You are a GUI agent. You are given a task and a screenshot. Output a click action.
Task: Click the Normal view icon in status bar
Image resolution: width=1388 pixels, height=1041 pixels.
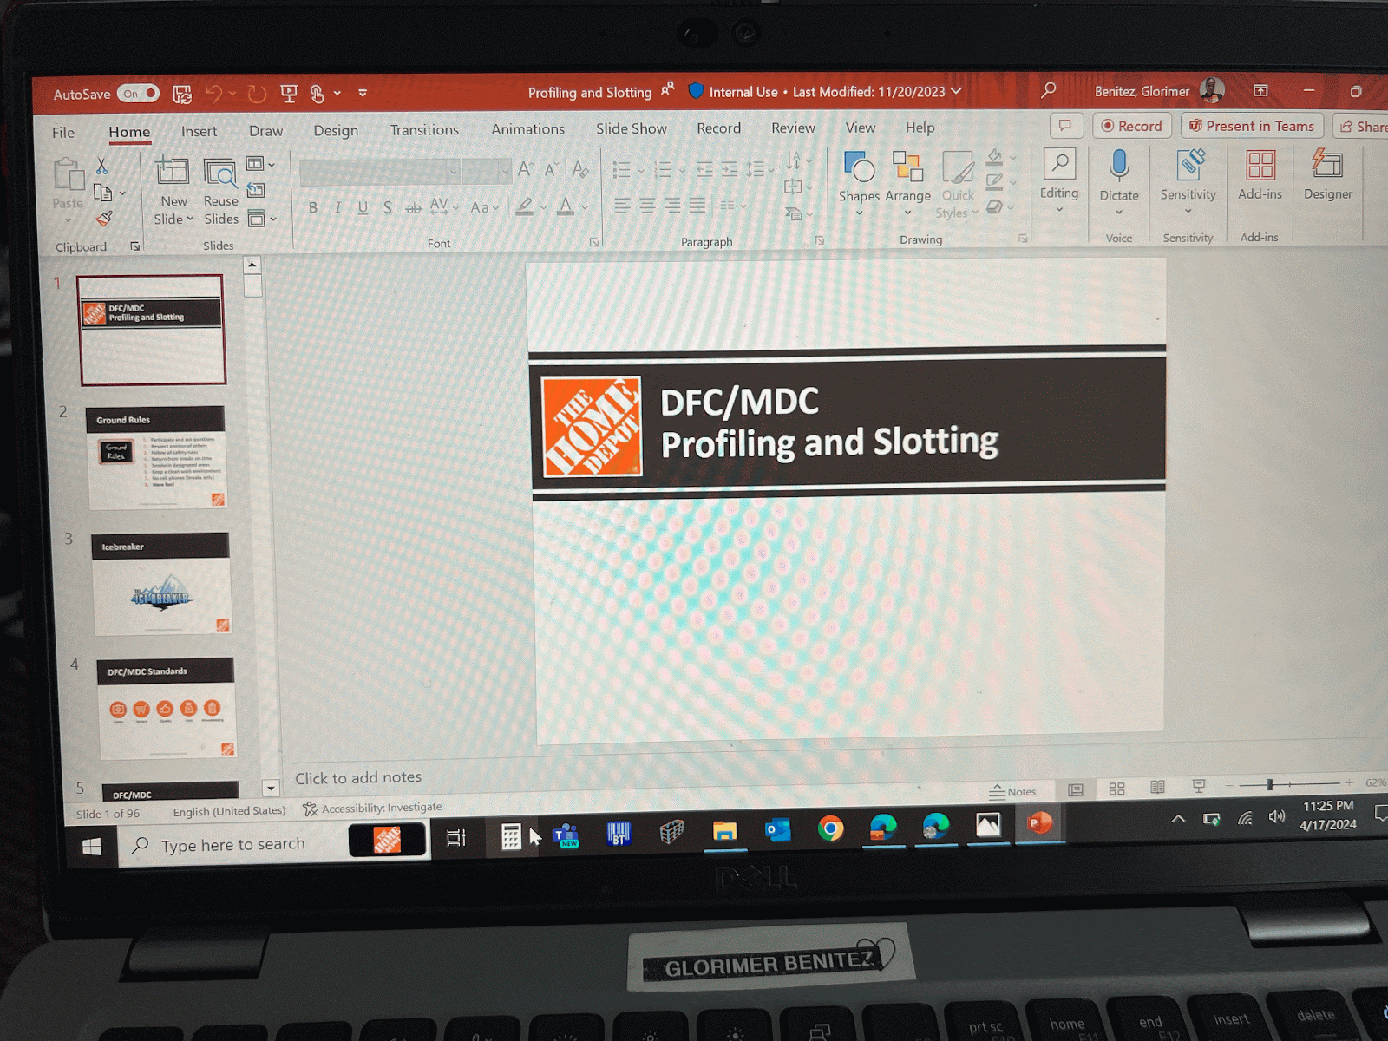click(x=1076, y=789)
